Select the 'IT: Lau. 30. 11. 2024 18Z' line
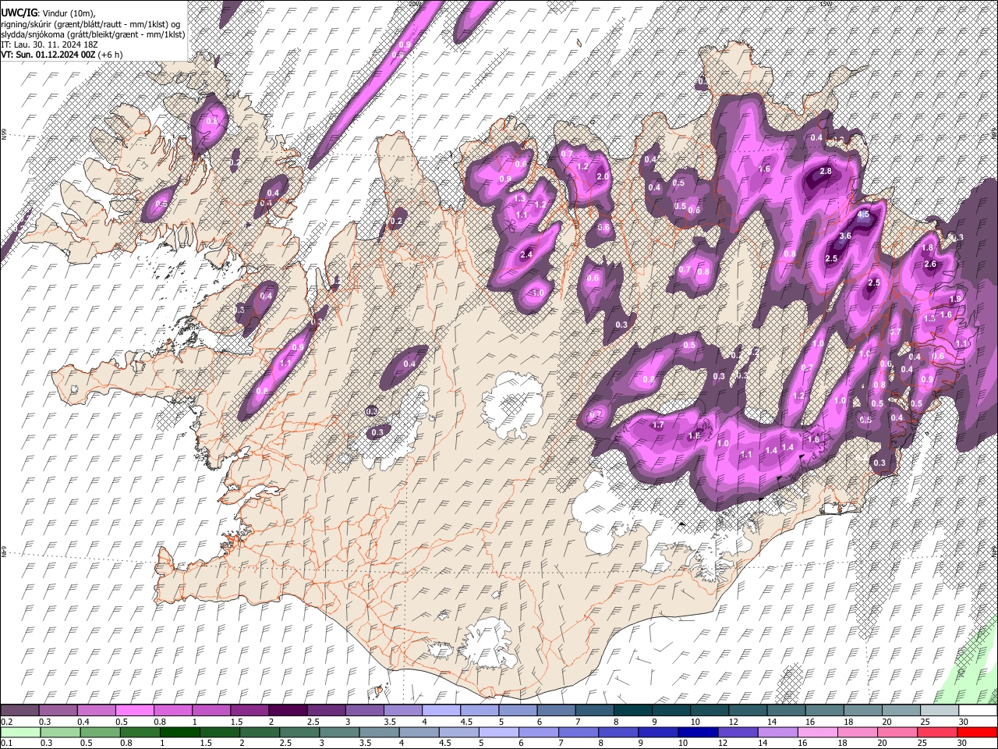Screen dimensions: 998x749 pyautogui.click(x=48, y=45)
